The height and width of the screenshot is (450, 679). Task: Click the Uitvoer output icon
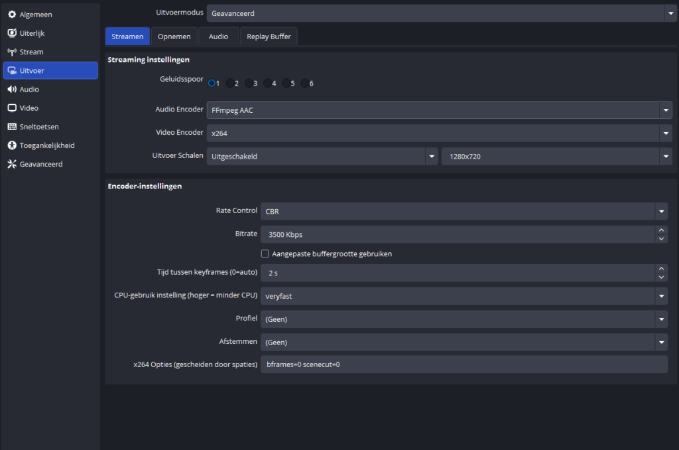(x=12, y=70)
